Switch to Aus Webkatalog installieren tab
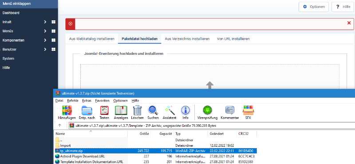The height and width of the screenshot is (164, 355). coord(92,39)
